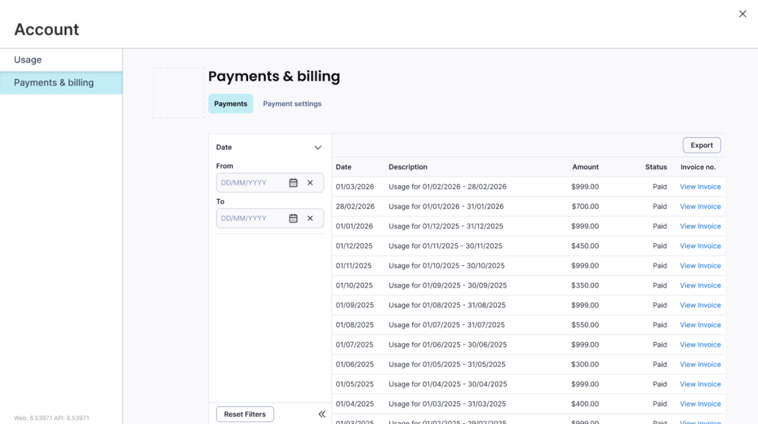The height and width of the screenshot is (424, 758).
Task: Click the web and API version text
Action: [52, 418]
